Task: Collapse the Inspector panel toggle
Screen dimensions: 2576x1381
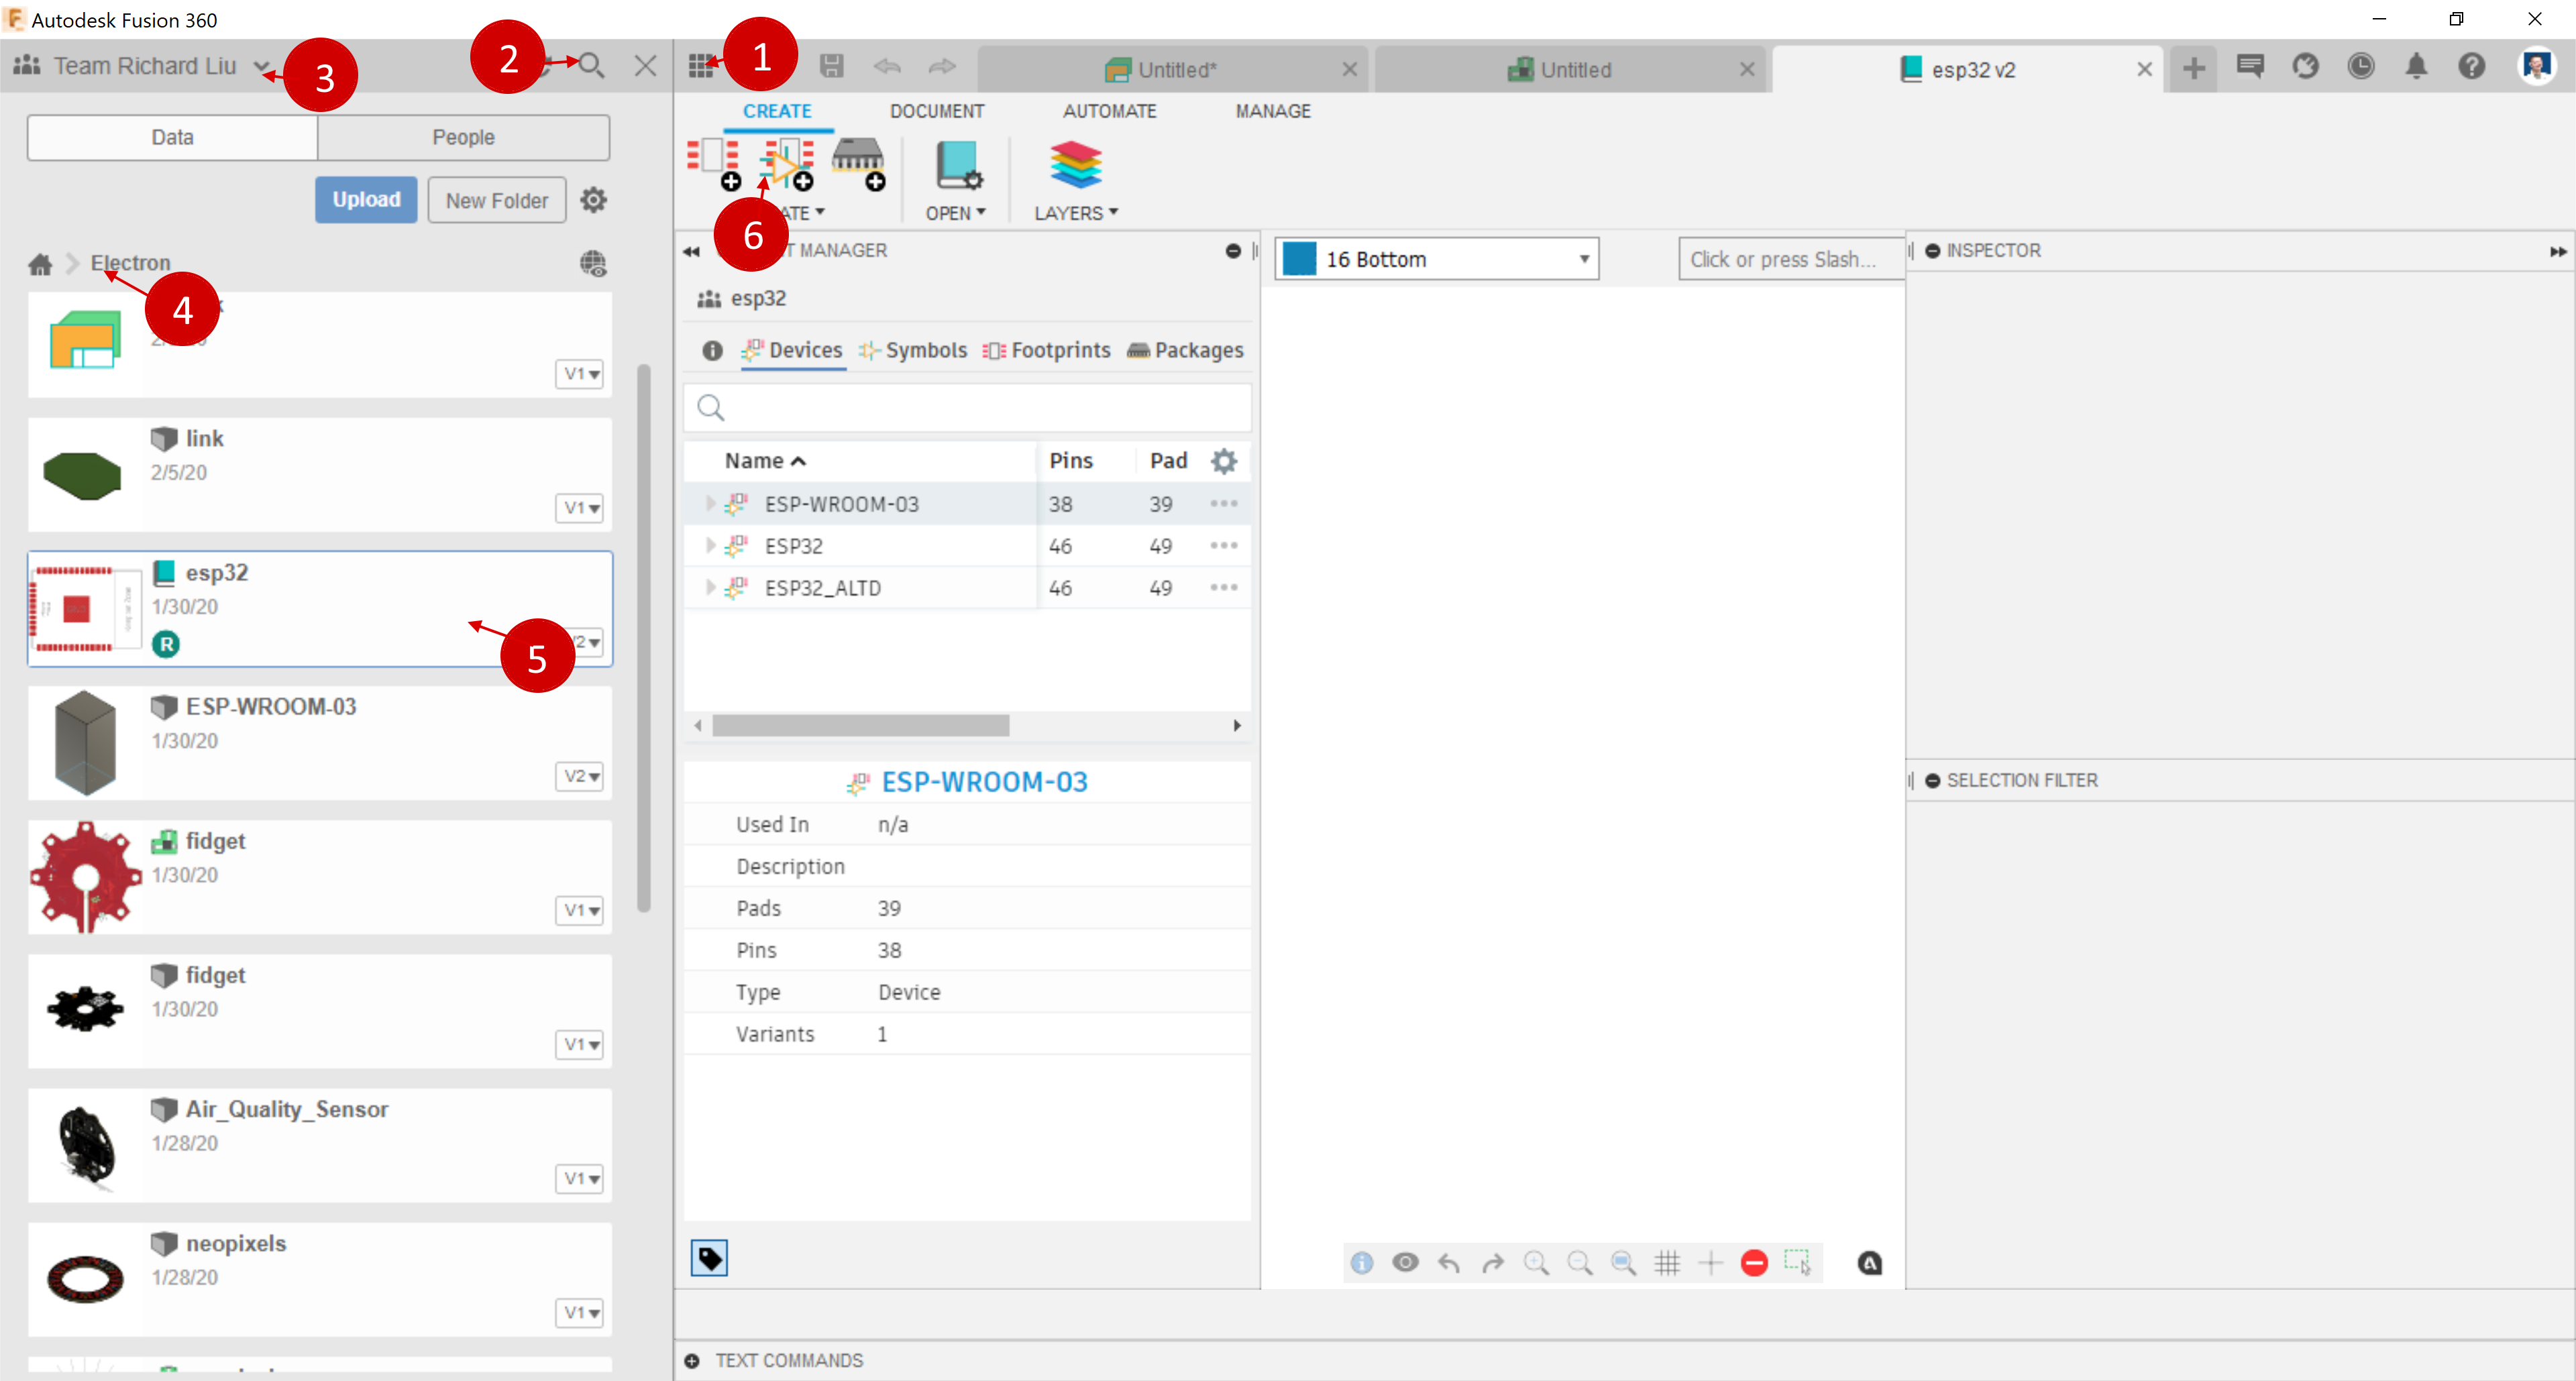Action: coord(1933,251)
